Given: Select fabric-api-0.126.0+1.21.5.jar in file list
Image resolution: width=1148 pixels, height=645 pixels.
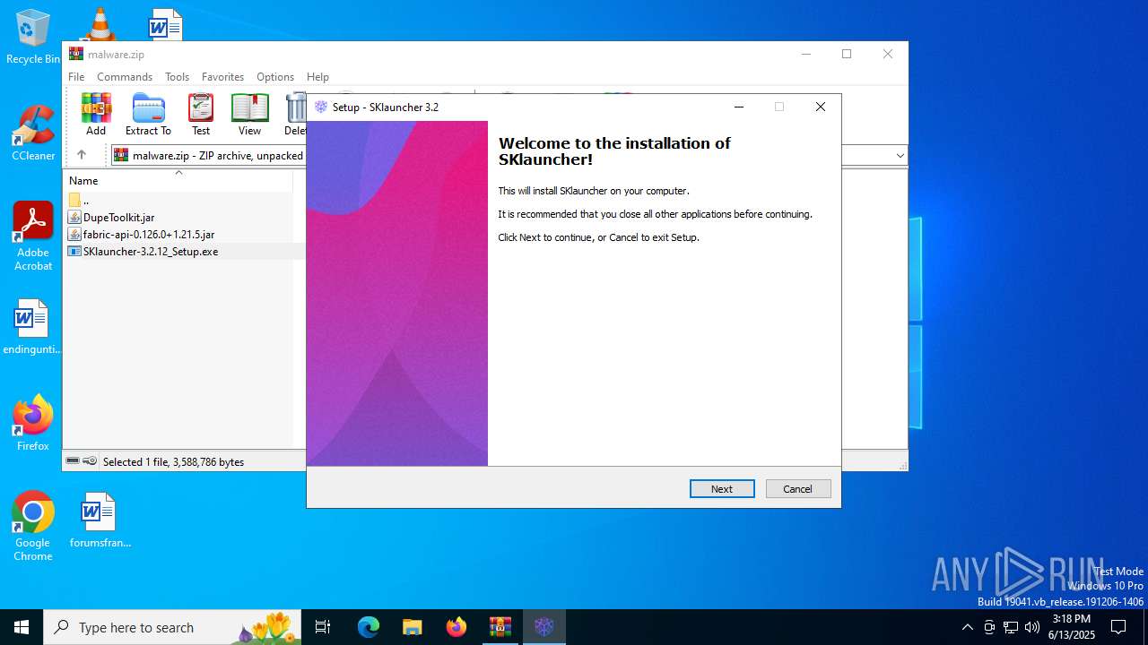Looking at the screenshot, I should [148, 234].
